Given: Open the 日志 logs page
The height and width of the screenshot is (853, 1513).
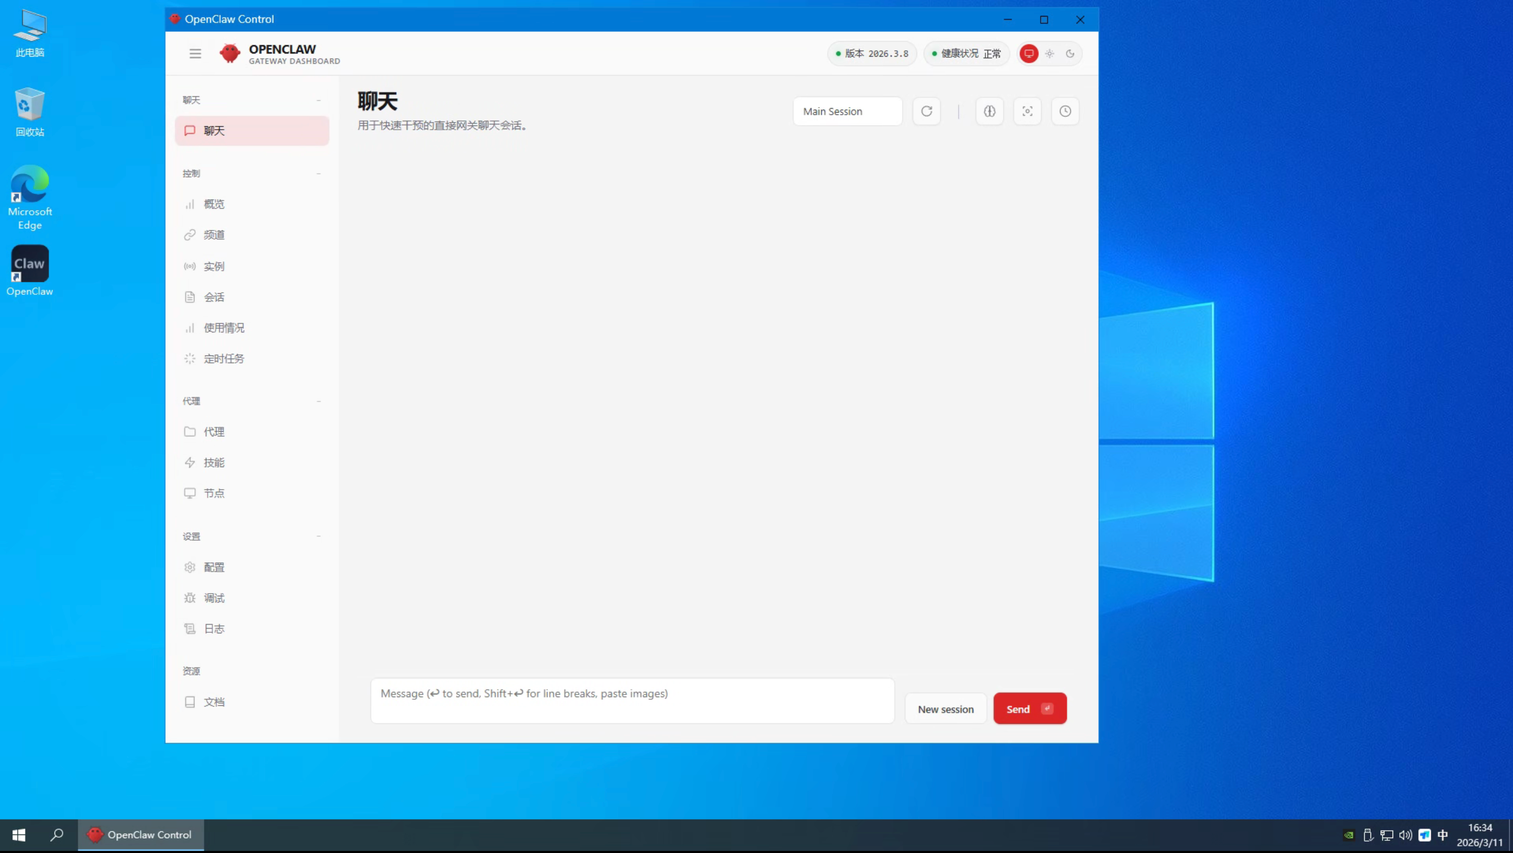Looking at the screenshot, I should click(214, 628).
